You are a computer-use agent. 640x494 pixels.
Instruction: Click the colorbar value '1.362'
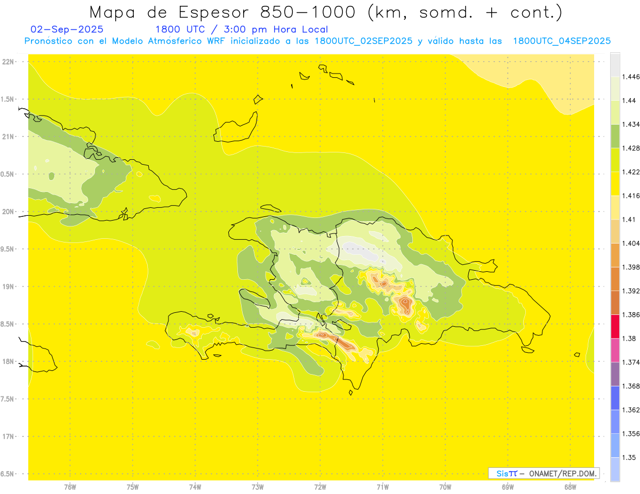pyautogui.click(x=630, y=410)
